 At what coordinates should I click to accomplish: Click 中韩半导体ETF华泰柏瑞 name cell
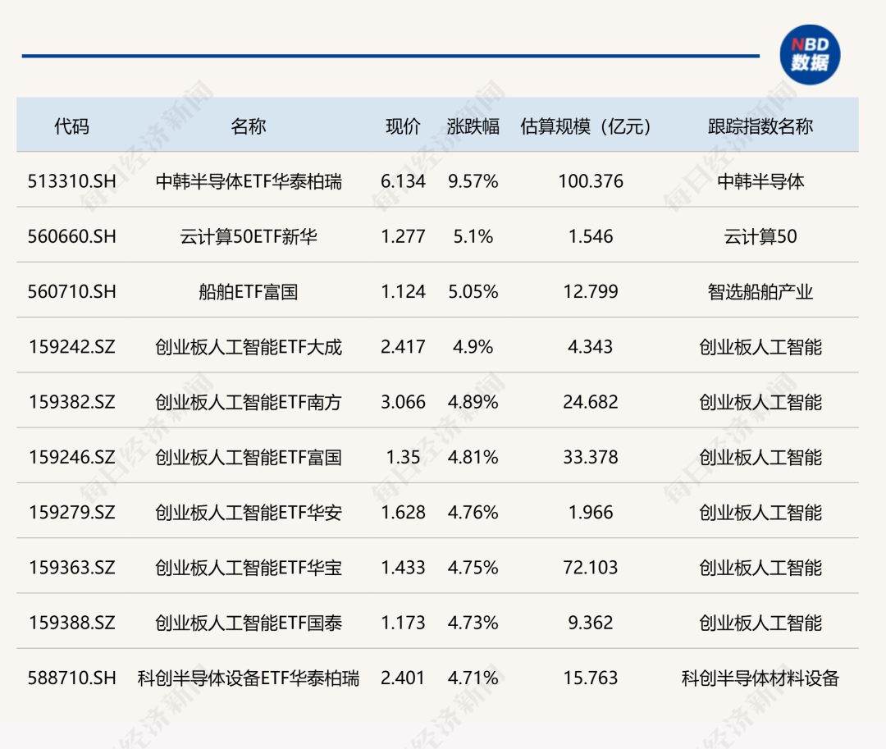point(249,181)
